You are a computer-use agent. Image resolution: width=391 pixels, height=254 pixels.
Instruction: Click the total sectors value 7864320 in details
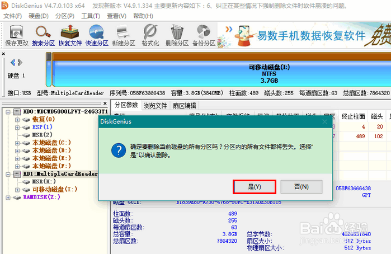pyautogui.click(x=227, y=241)
